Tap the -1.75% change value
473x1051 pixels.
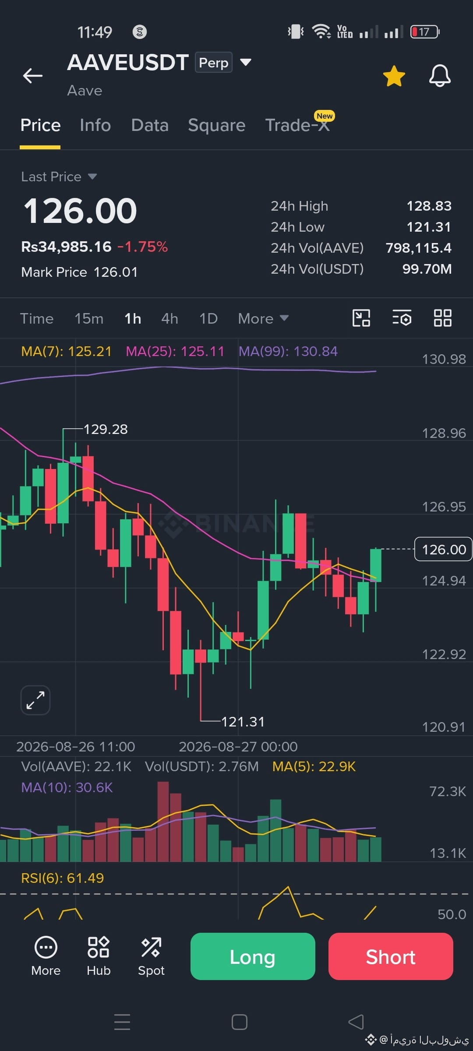pos(142,247)
